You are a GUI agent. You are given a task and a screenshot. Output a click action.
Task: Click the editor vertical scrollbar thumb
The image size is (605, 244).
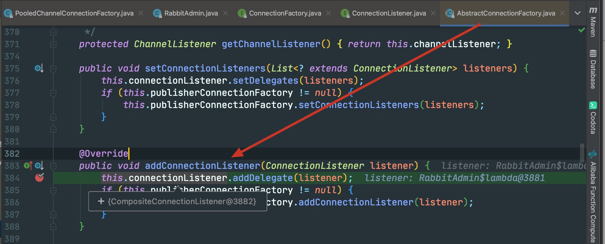(582, 153)
